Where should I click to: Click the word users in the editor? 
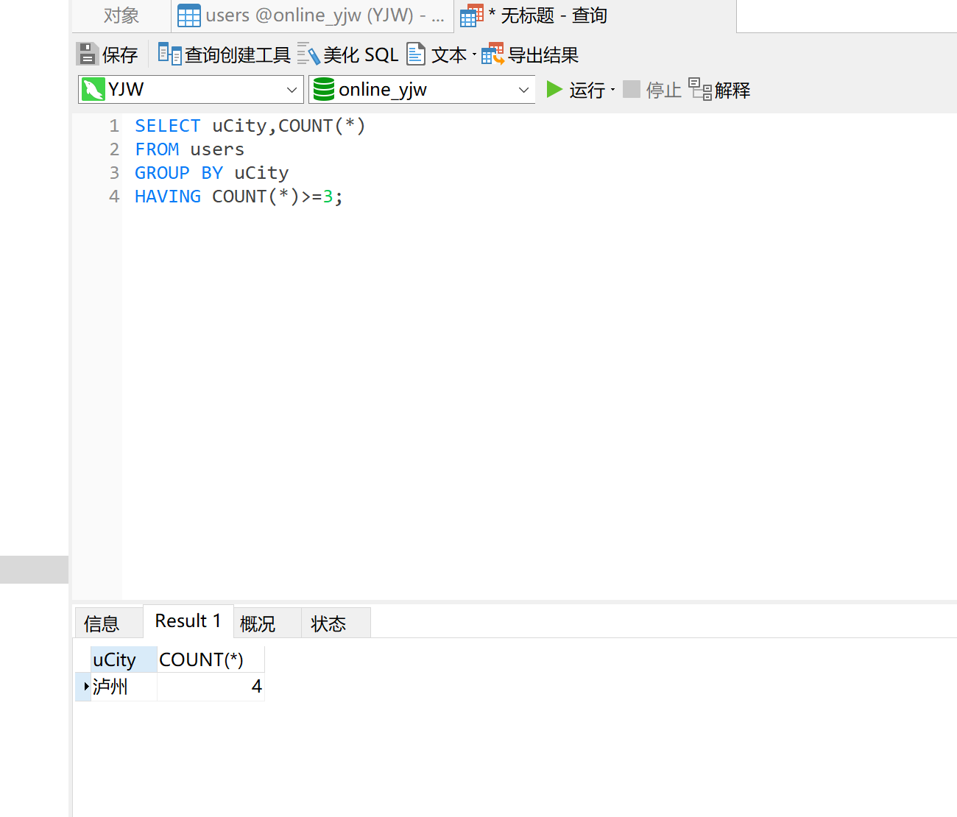(x=217, y=149)
